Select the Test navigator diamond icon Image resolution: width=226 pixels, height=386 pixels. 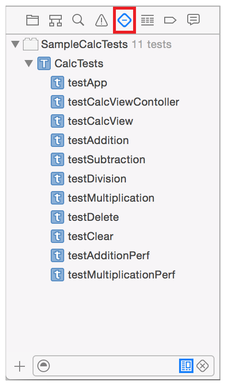click(124, 20)
